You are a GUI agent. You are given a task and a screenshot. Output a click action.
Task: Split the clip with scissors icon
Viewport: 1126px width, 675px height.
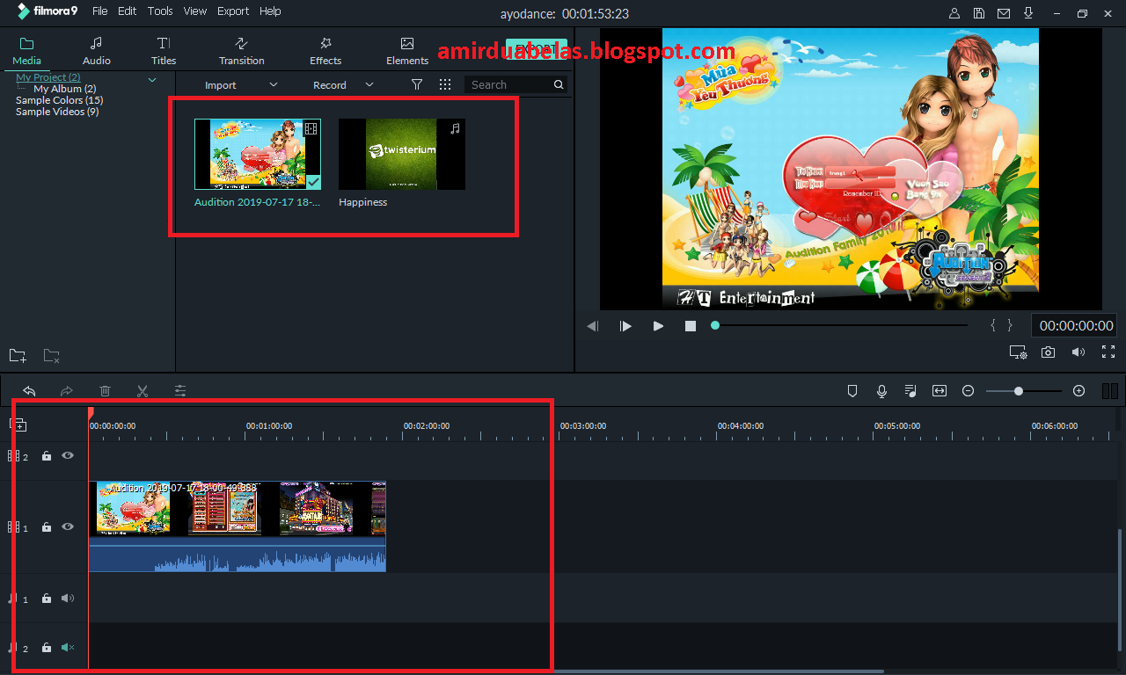(x=143, y=391)
